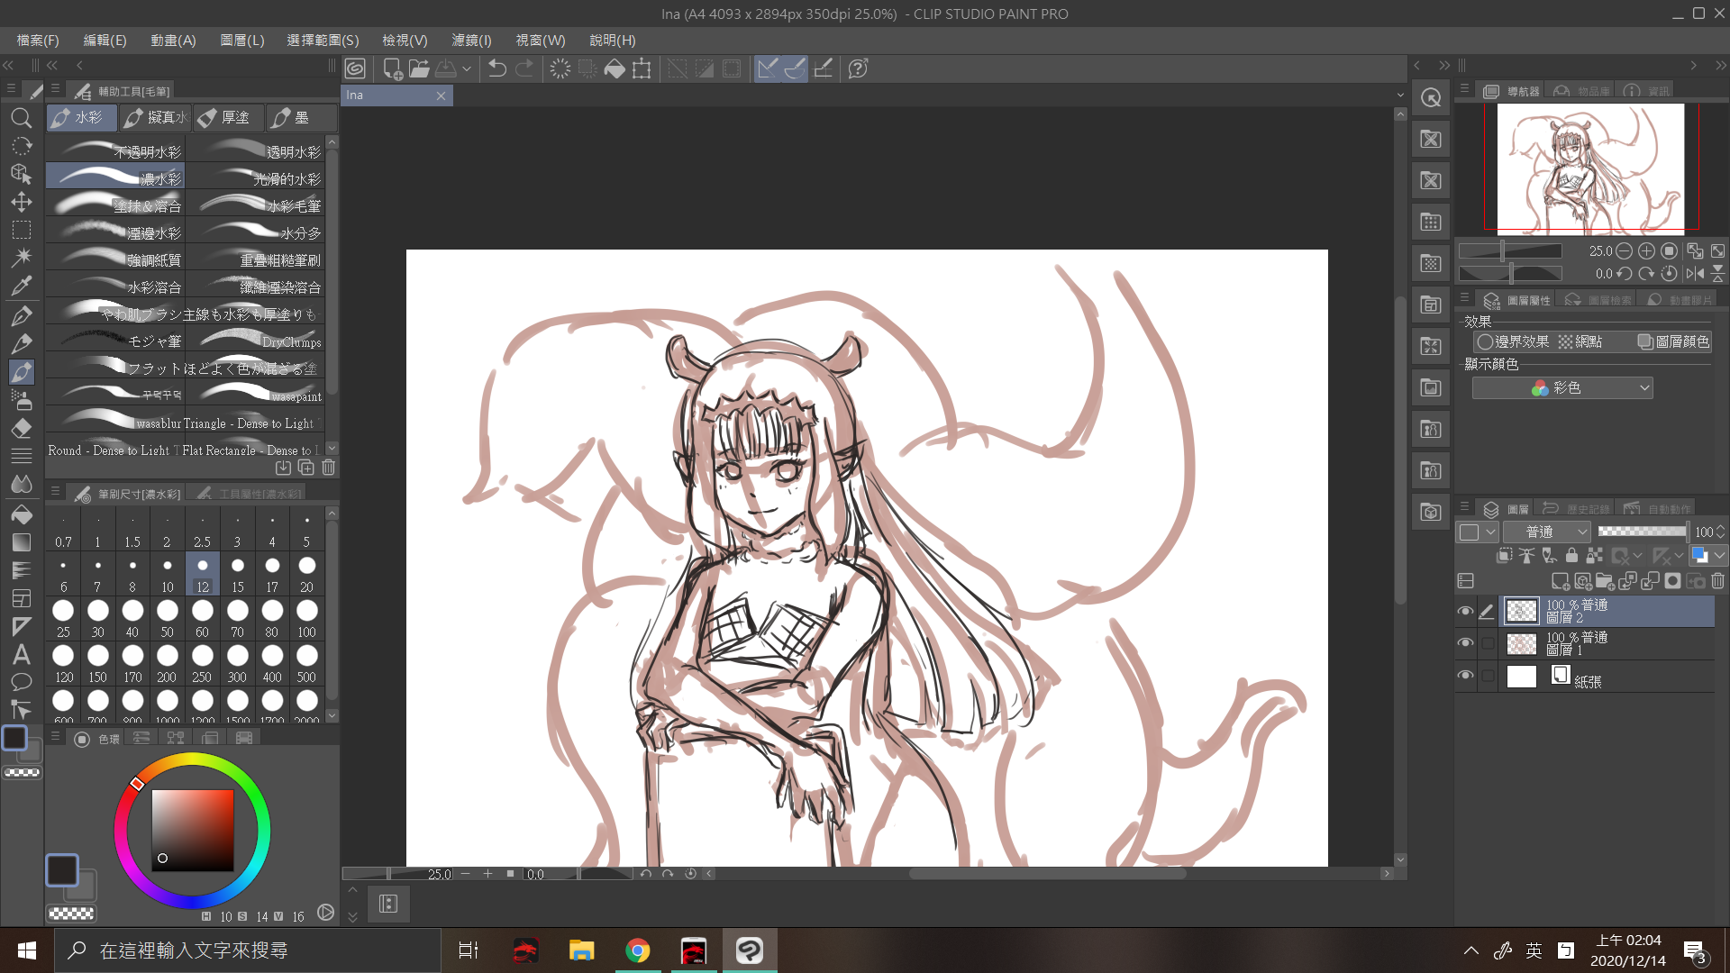Toggle 邊界效果 border effect
The width and height of the screenshot is (1730, 973).
(1513, 341)
